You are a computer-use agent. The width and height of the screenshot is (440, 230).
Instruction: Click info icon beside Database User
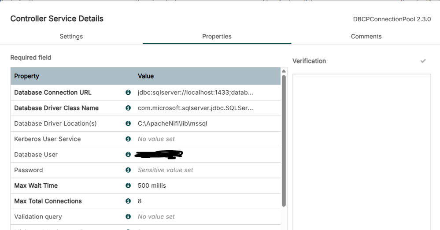tap(128, 155)
